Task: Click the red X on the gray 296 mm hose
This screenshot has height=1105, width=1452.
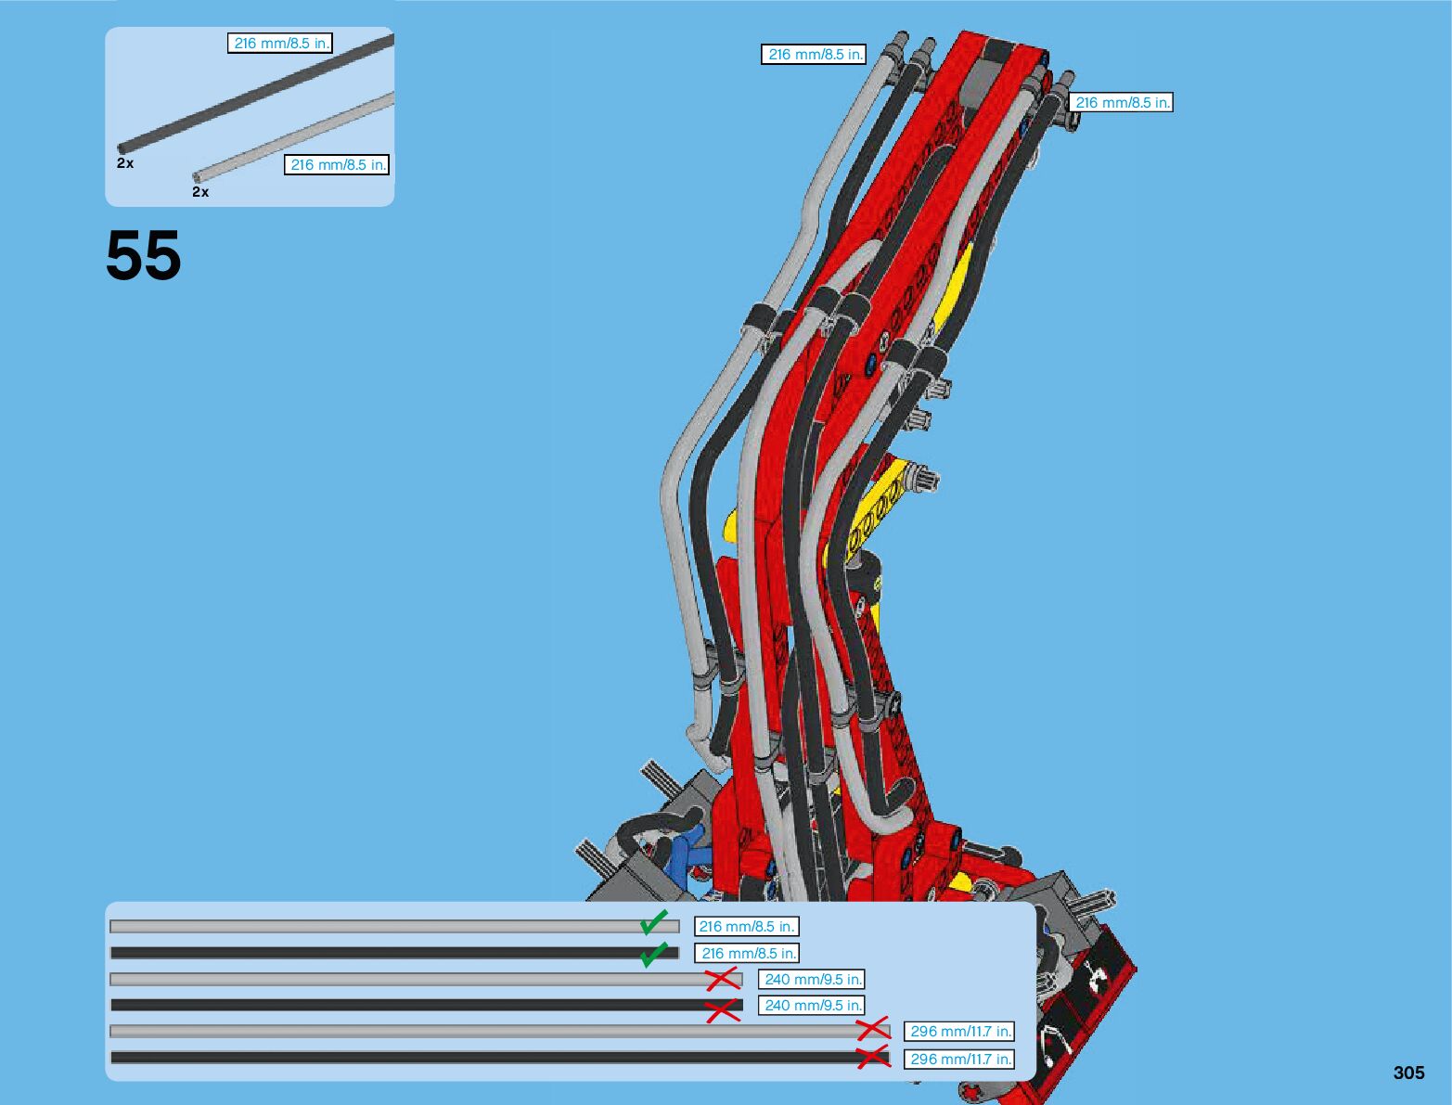Action: (x=872, y=1029)
